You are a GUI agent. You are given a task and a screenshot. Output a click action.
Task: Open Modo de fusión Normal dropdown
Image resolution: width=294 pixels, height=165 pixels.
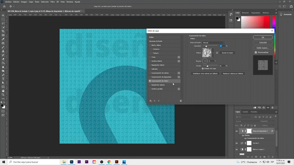213,43
